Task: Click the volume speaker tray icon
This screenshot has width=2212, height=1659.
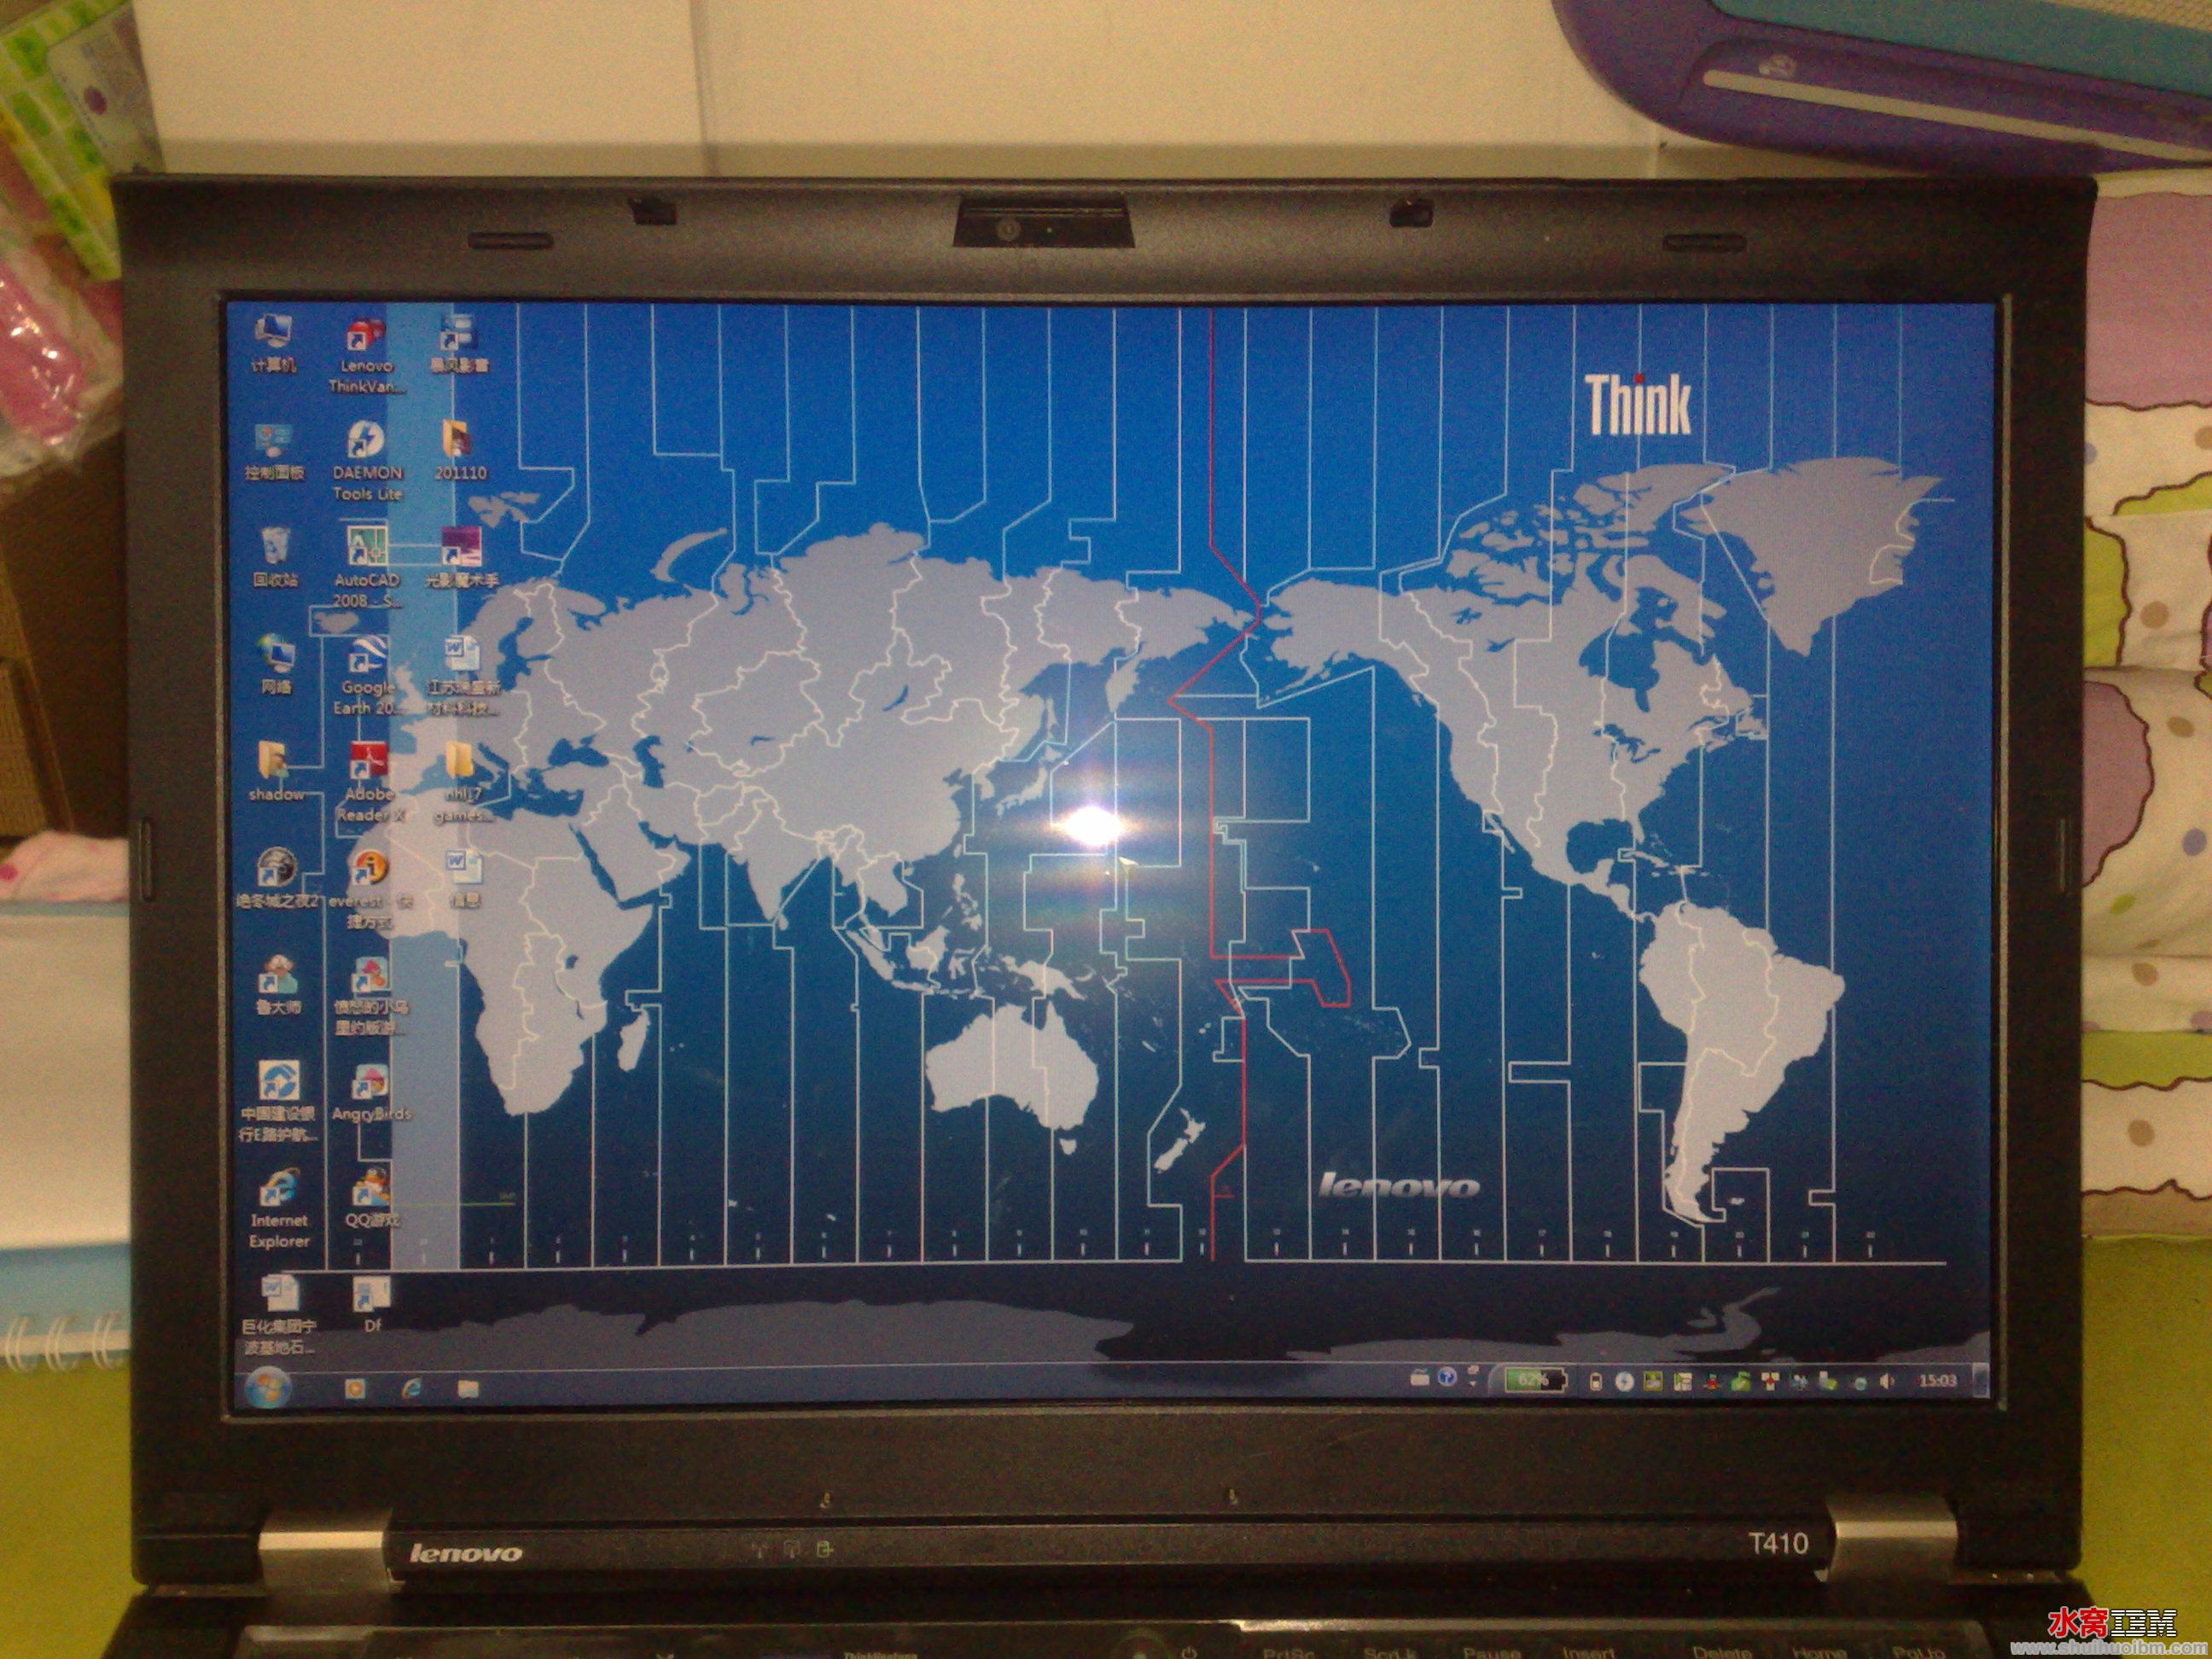Action: click(x=1886, y=1383)
